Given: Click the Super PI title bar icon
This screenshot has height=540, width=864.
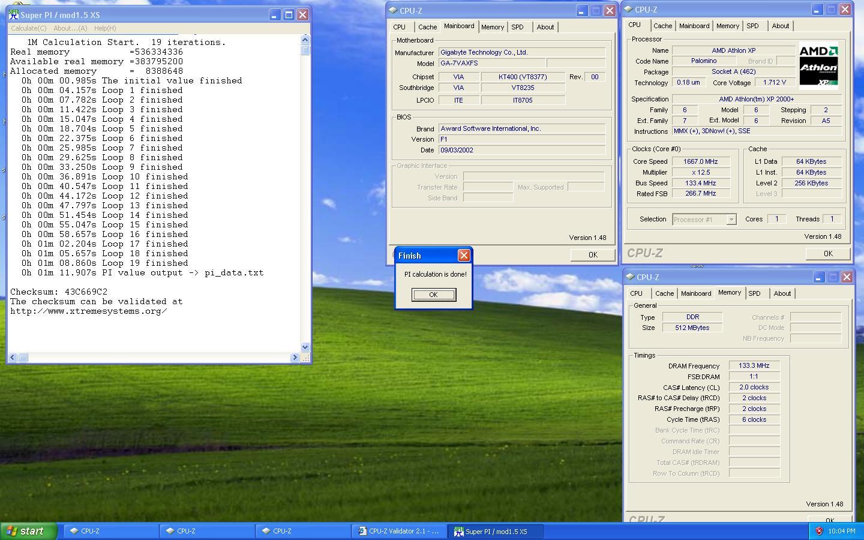Looking at the screenshot, I should point(14,14).
